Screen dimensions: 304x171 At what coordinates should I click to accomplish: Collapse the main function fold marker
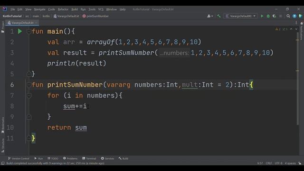29,31
